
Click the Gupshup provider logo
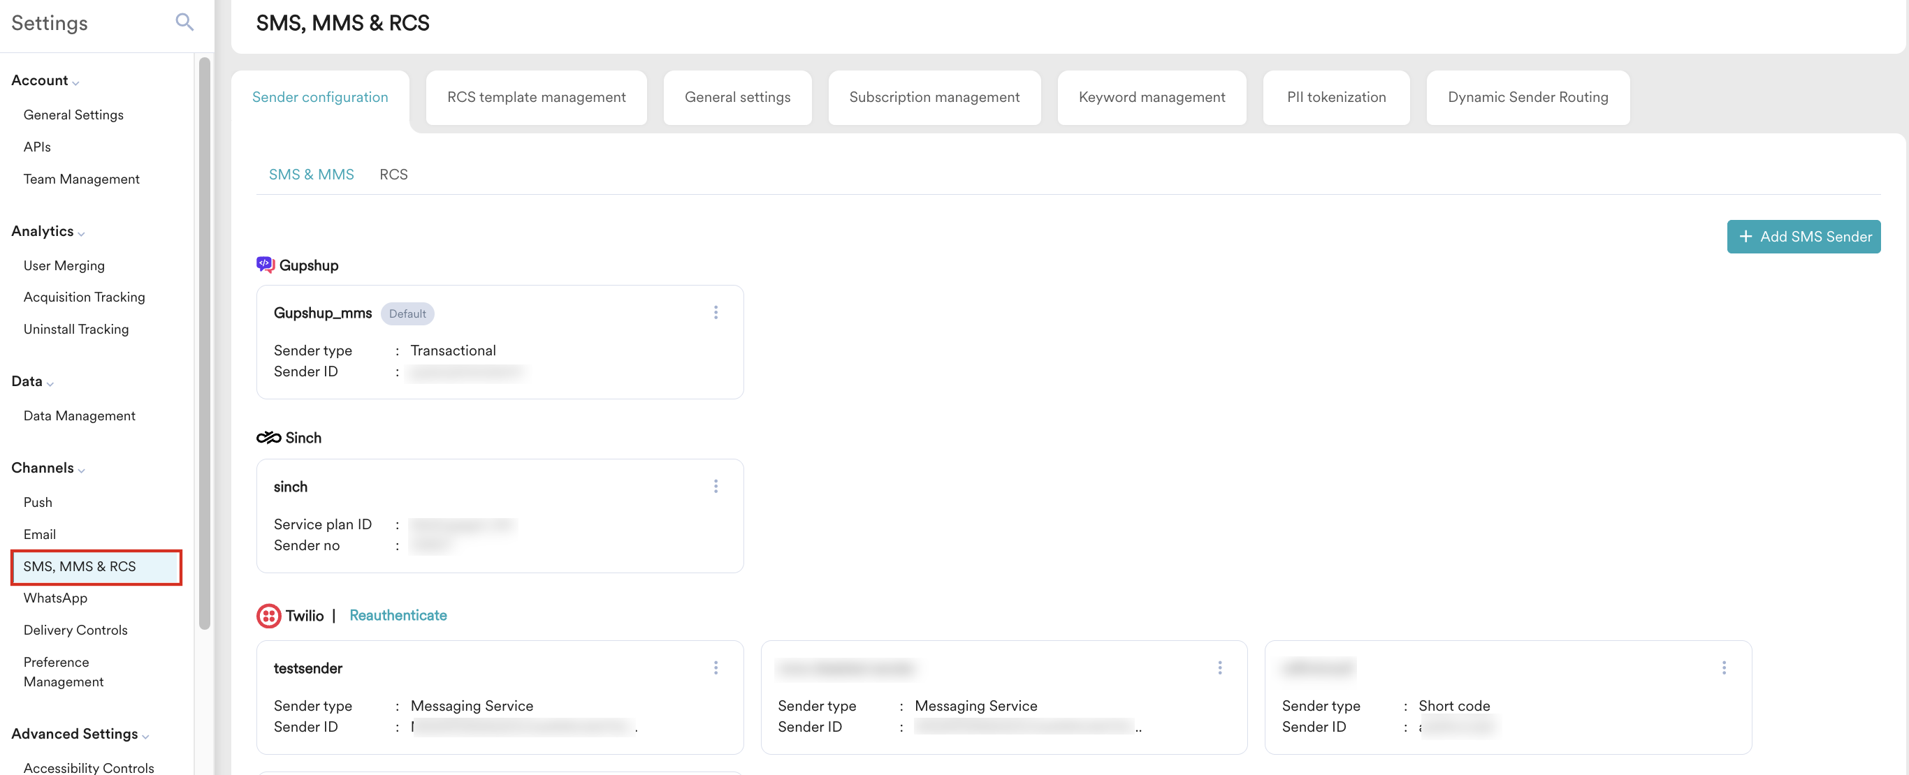click(266, 264)
